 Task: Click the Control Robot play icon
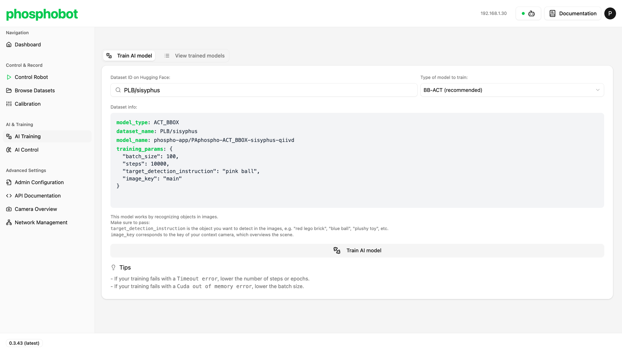point(9,77)
